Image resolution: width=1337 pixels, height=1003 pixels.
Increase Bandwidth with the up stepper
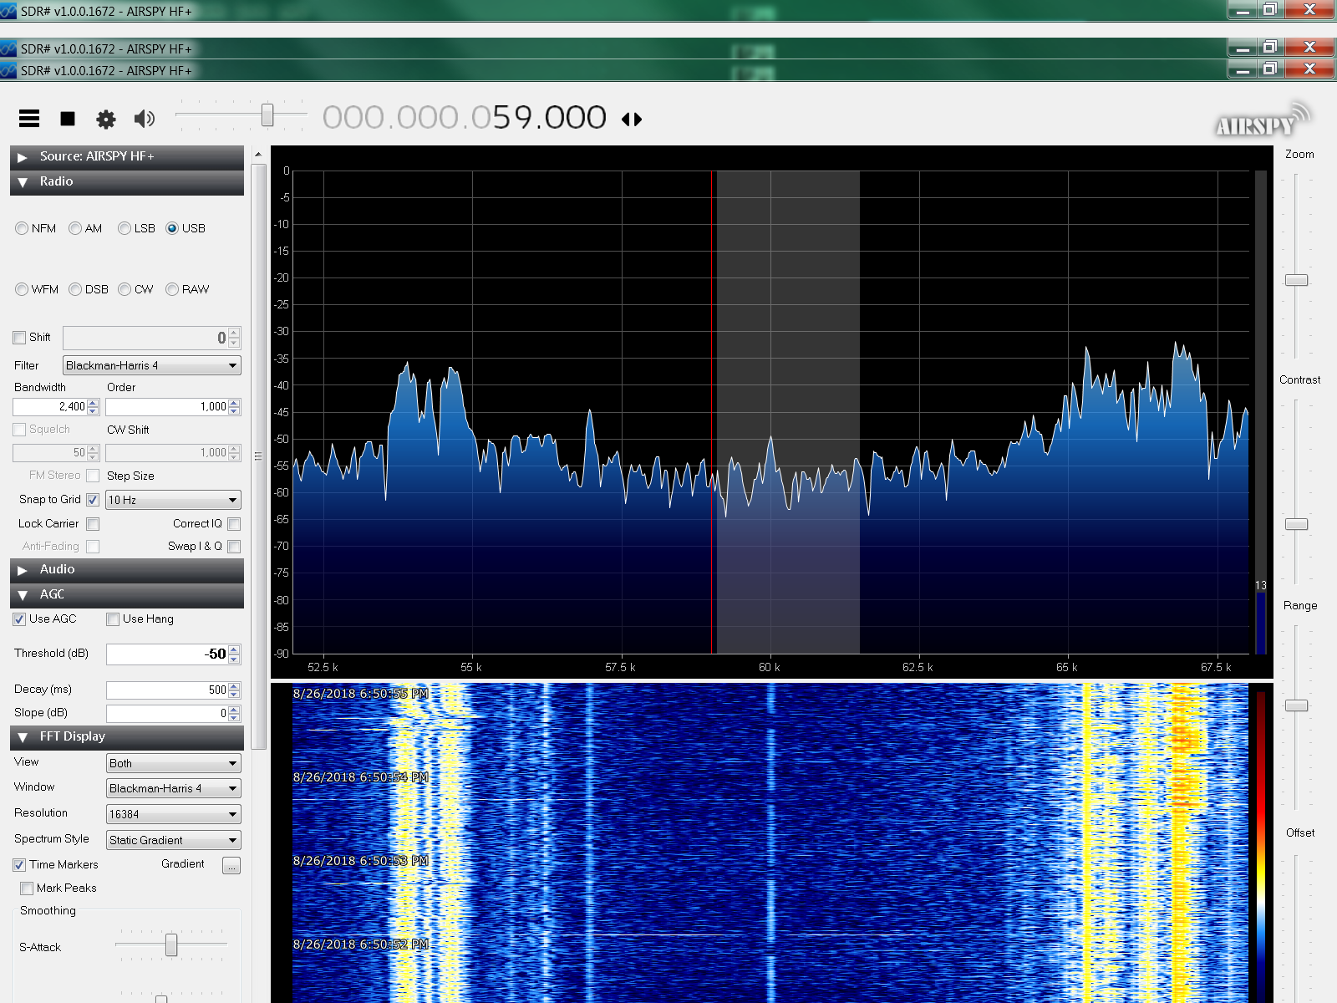click(93, 403)
